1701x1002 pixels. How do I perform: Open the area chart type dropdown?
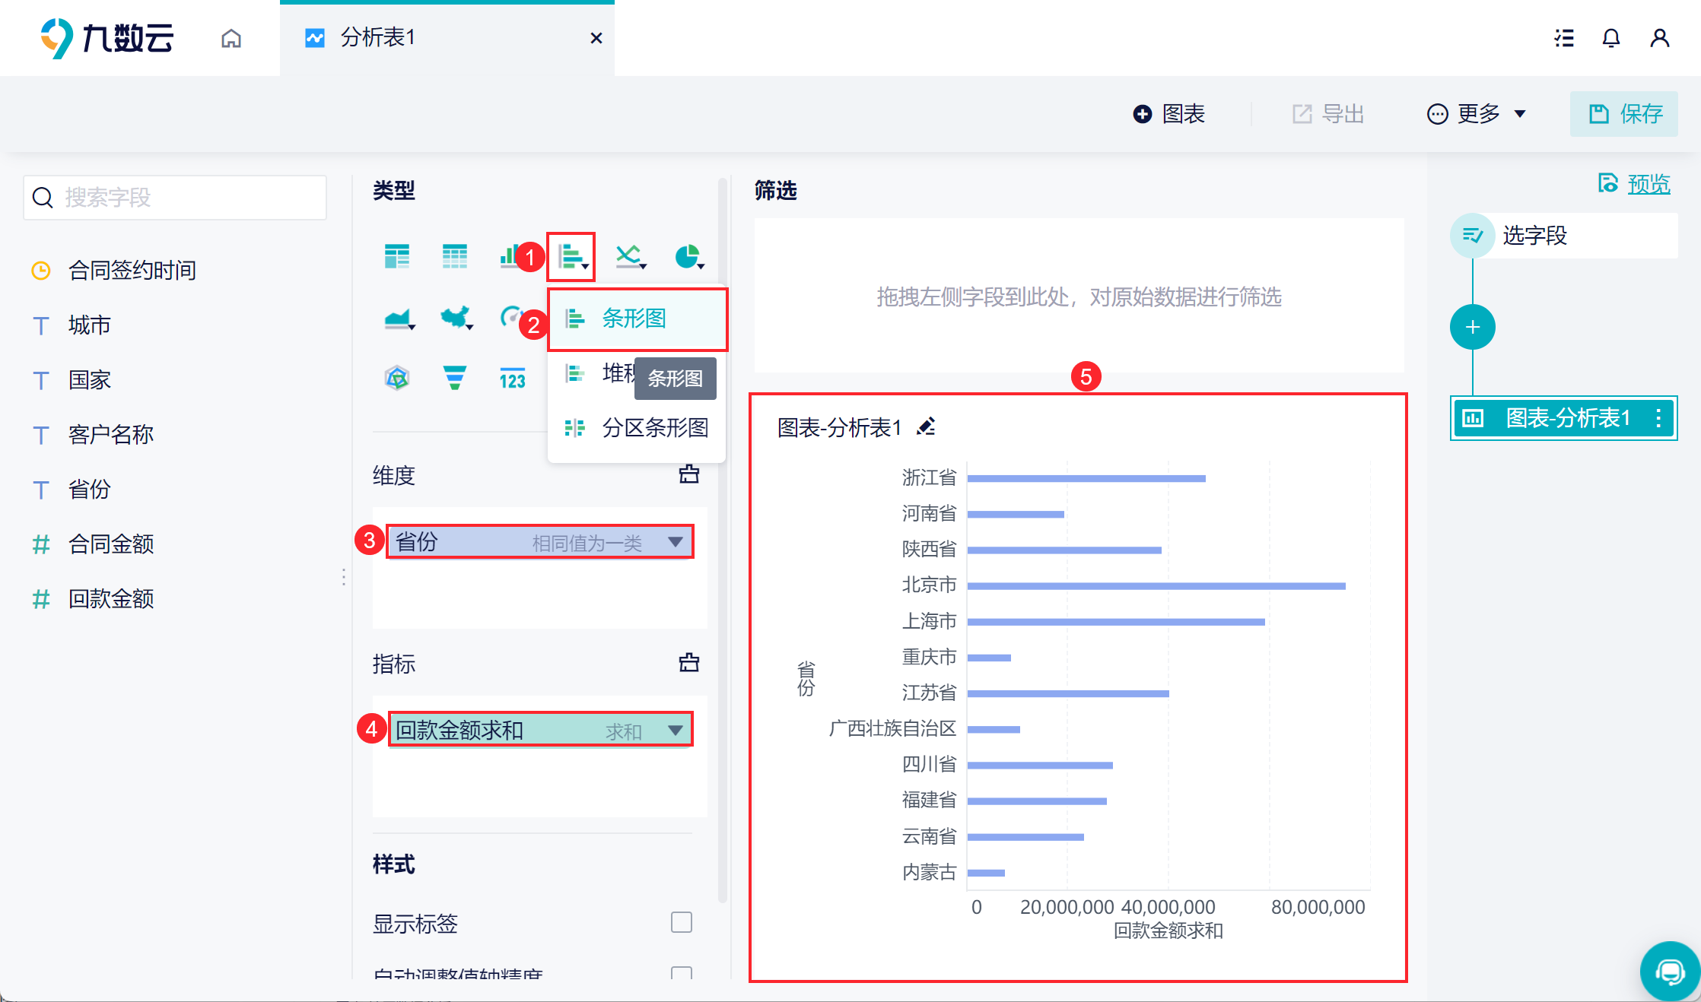tap(399, 318)
